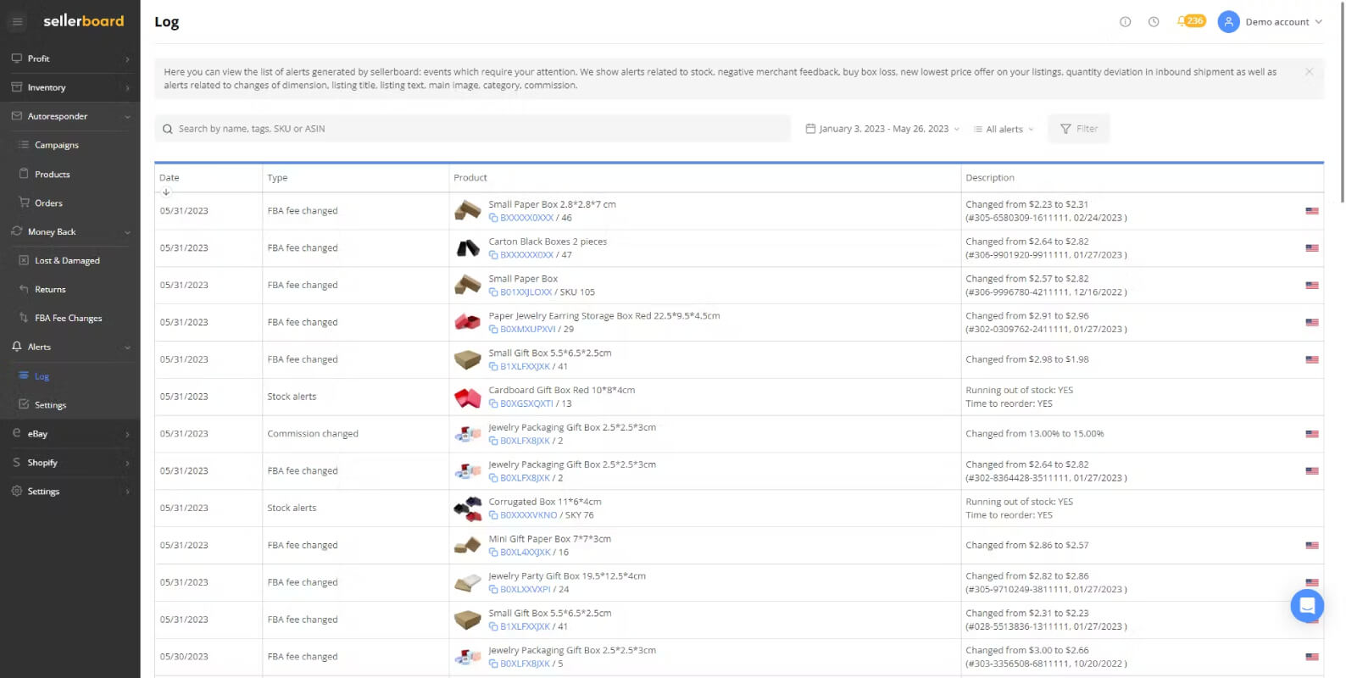Click the Date column sort arrow
Image resolution: width=1346 pixels, height=678 pixels.
click(x=166, y=192)
